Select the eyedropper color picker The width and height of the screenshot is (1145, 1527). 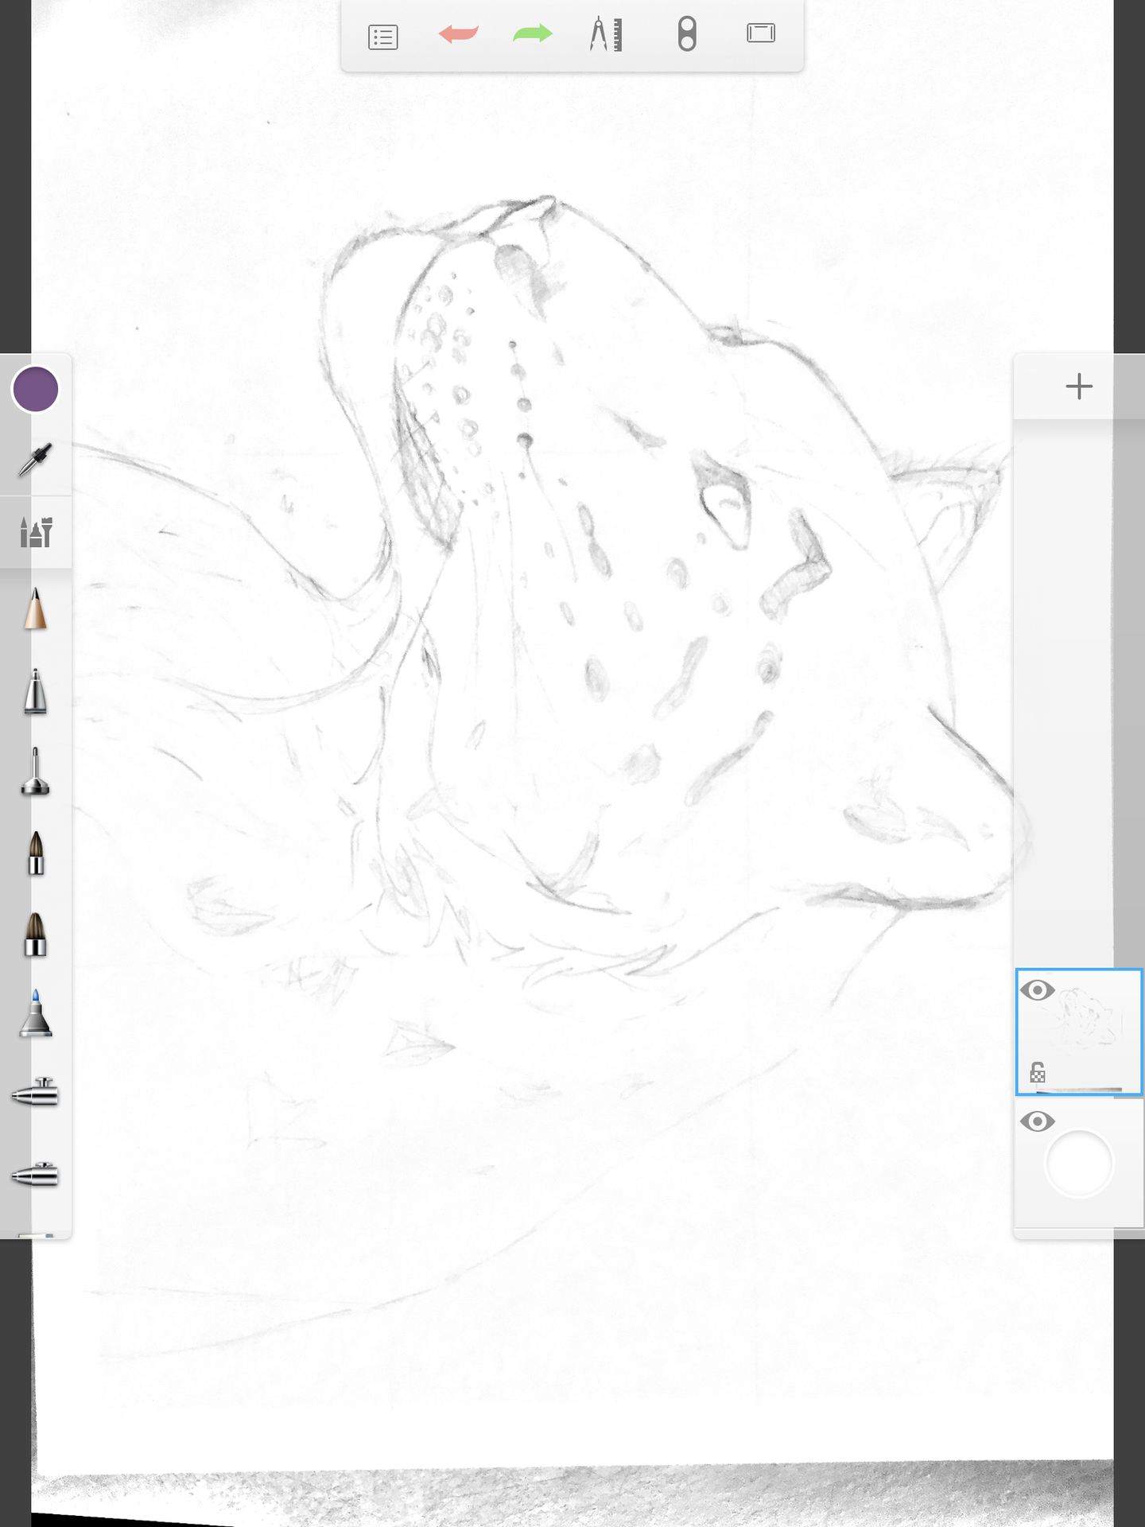pyautogui.click(x=35, y=460)
